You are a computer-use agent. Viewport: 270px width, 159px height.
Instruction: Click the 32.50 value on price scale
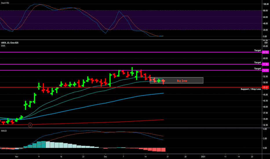pos(265,125)
